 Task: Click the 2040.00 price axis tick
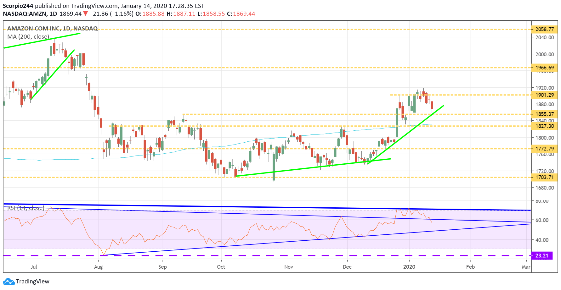(545, 37)
